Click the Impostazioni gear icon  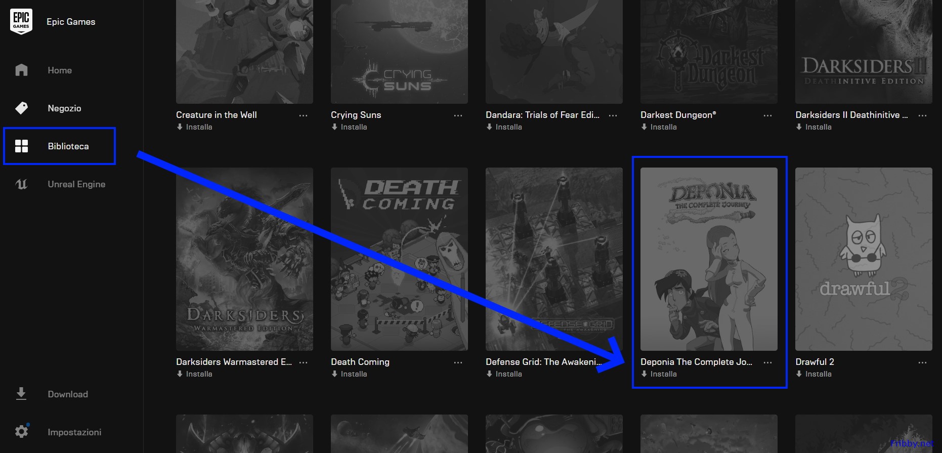pyautogui.click(x=21, y=432)
